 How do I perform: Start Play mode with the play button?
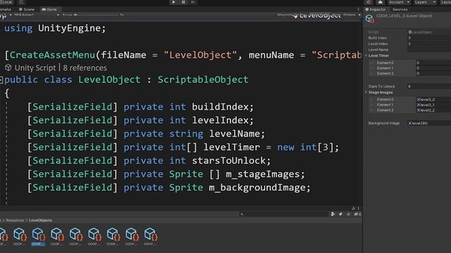[173, 2]
